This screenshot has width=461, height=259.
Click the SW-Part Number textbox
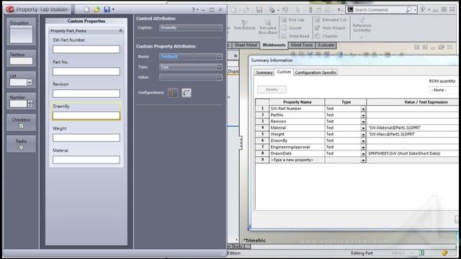(86, 50)
